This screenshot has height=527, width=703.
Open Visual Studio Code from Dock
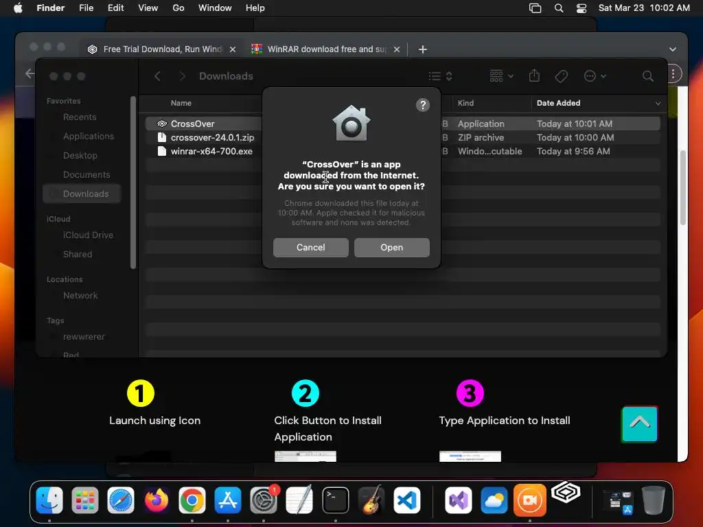[407, 500]
